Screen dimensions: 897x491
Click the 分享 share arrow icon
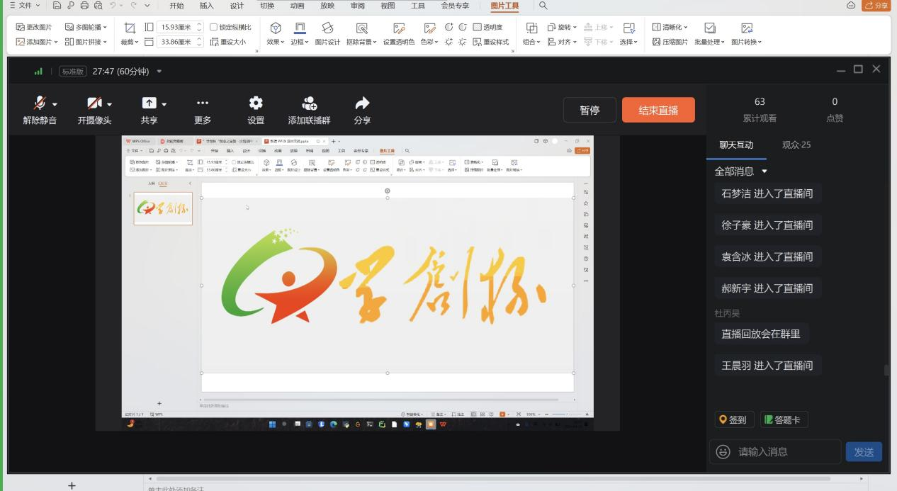362,103
